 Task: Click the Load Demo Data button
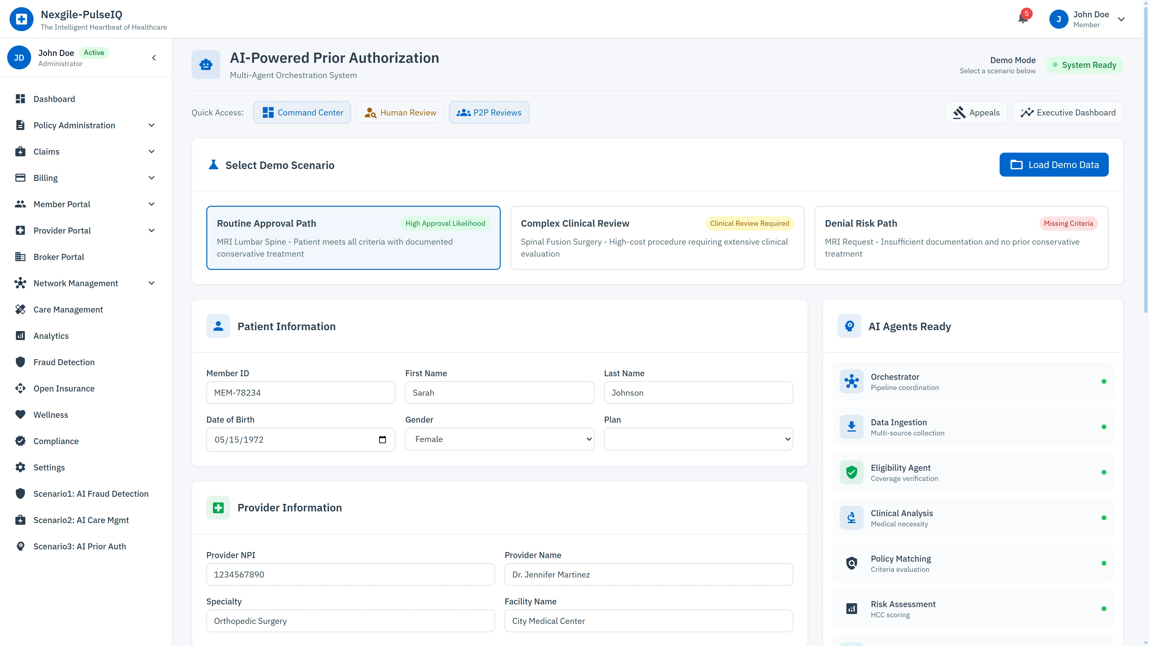point(1054,164)
